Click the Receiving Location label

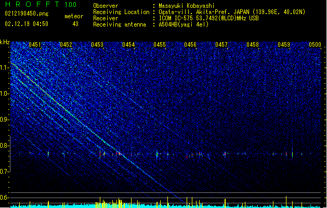pos(121,12)
